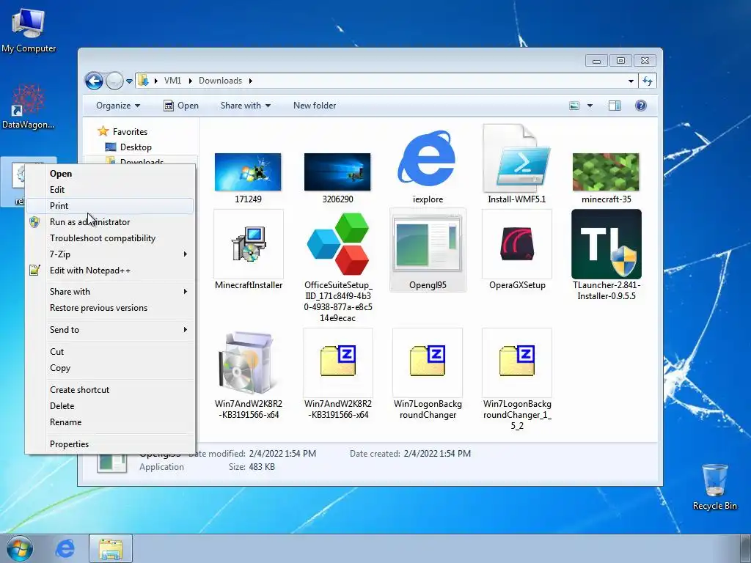751x563 pixels.
Task: Select the Win7AndW2K8R2 zip archive icon
Action: click(337, 362)
